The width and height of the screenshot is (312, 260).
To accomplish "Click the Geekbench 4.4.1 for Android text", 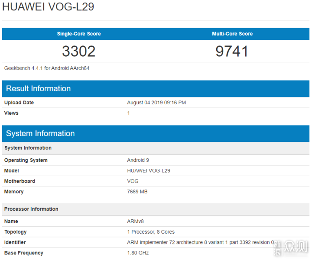I will [x=47, y=68].
